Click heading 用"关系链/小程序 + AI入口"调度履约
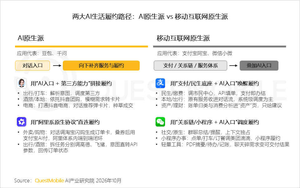 pyautogui.click(x=214, y=122)
